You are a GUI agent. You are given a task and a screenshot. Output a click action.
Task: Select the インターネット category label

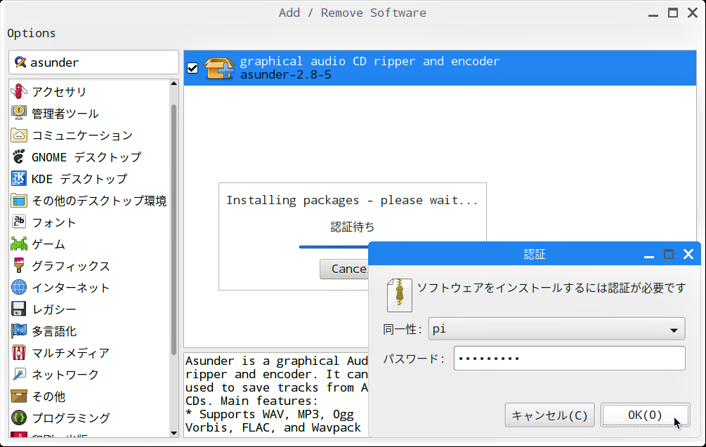coord(71,288)
